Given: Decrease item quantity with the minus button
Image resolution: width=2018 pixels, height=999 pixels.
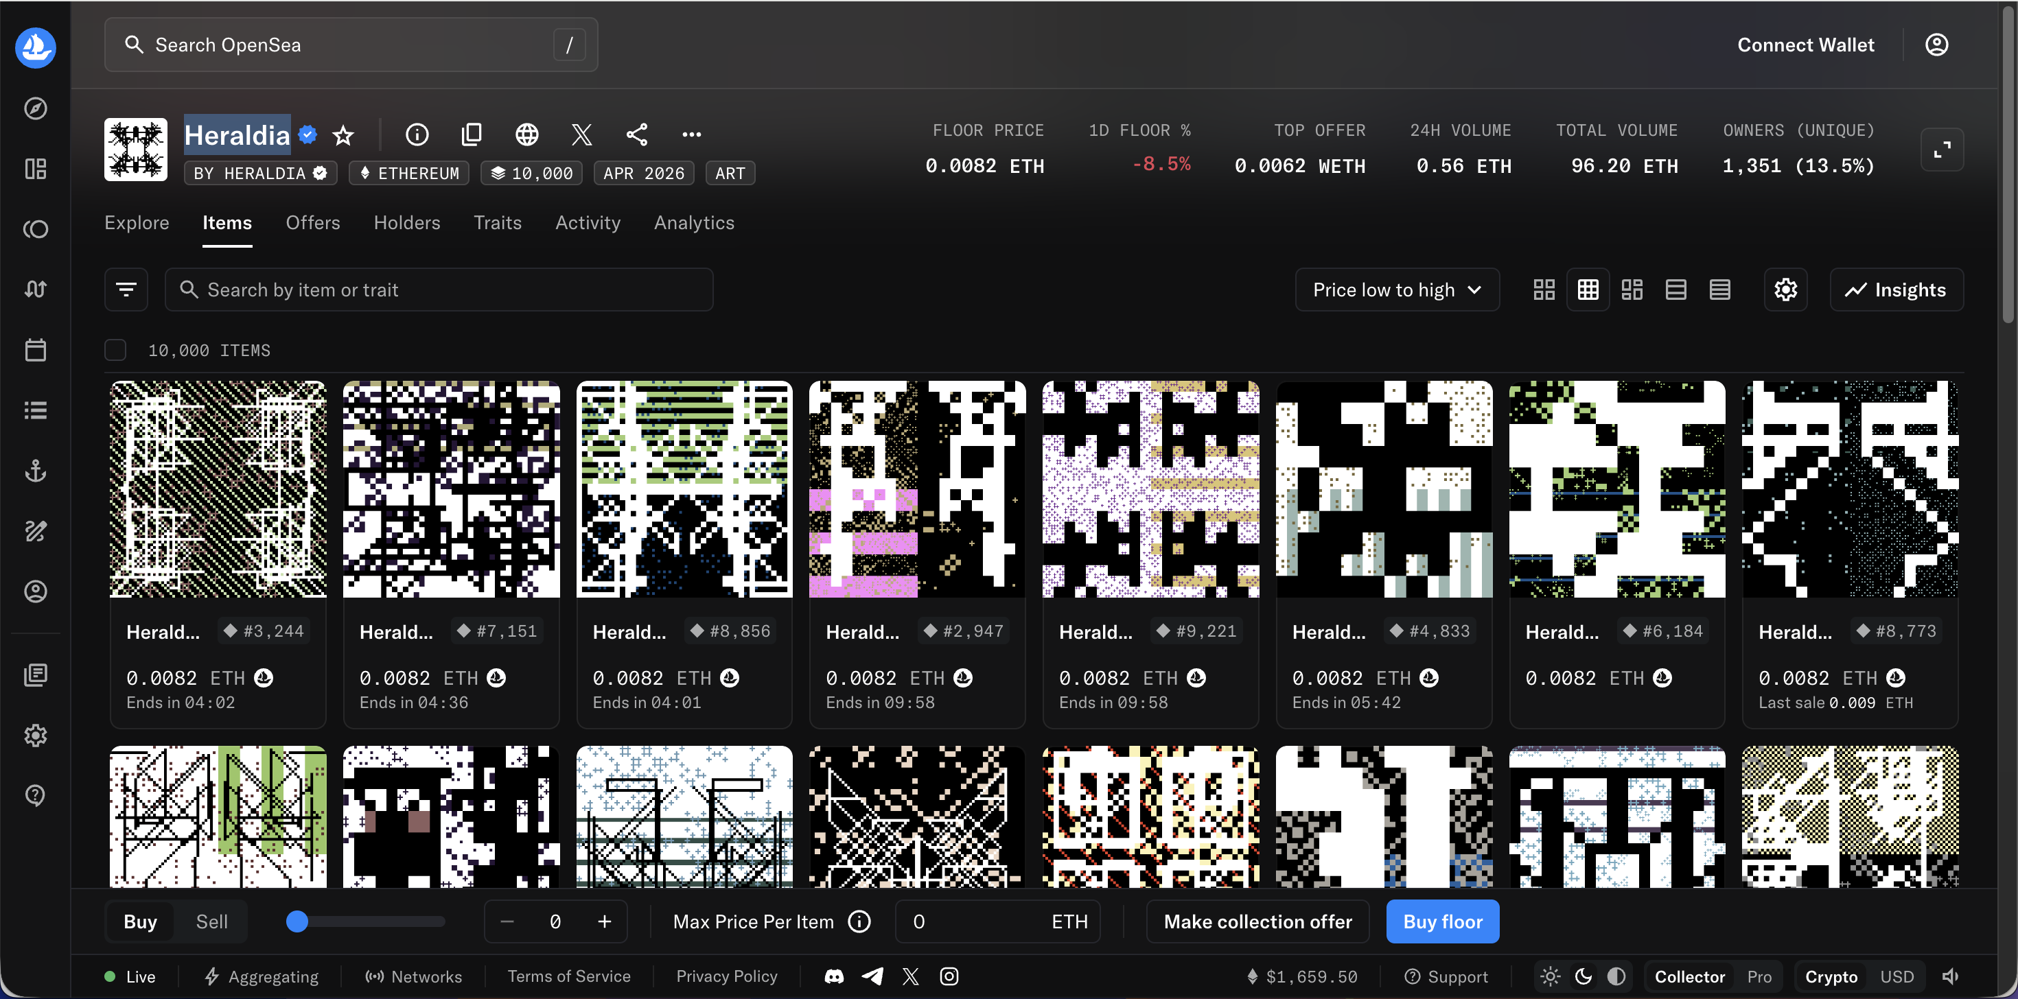Looking at the screenshot, I should [x=507, y=921].
